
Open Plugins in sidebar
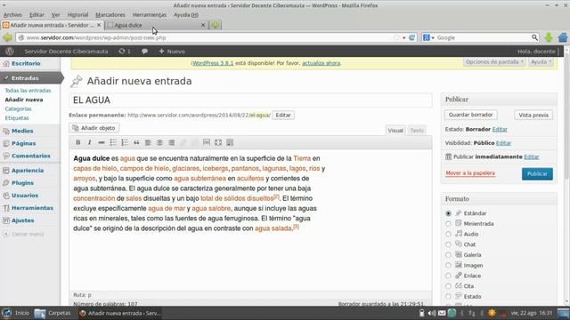(x=22, y=183)
